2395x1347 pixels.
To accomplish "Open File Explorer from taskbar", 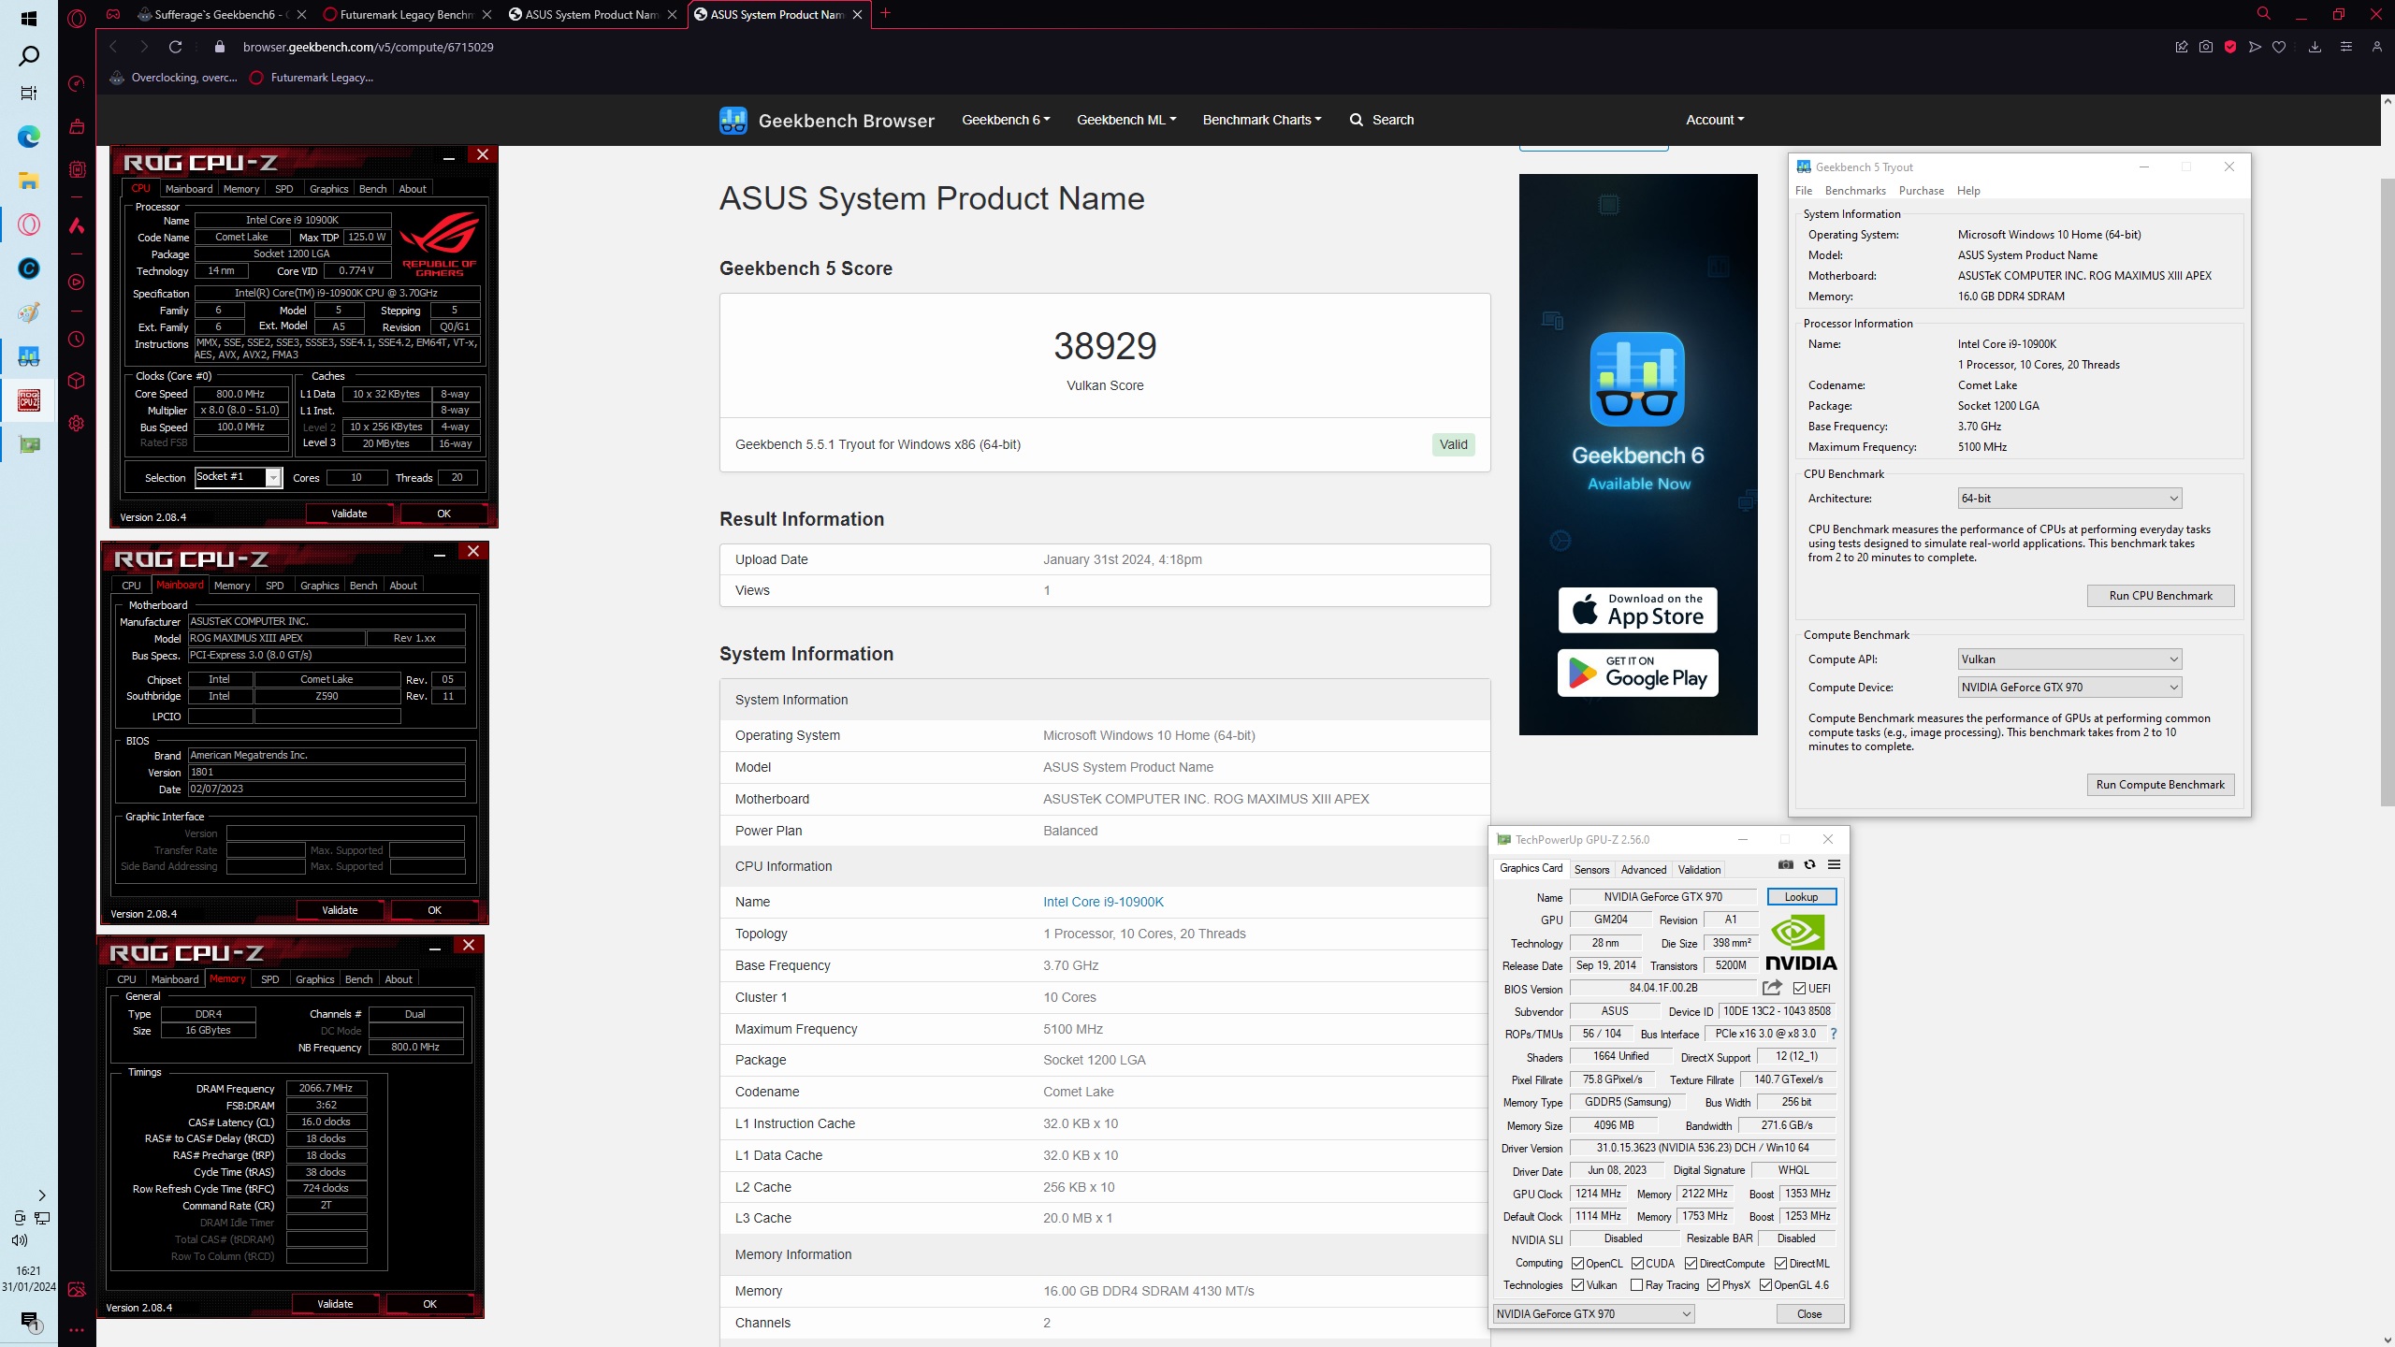I will 29,181.
